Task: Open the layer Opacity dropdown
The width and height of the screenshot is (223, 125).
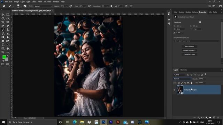Action: click(205, 79)
